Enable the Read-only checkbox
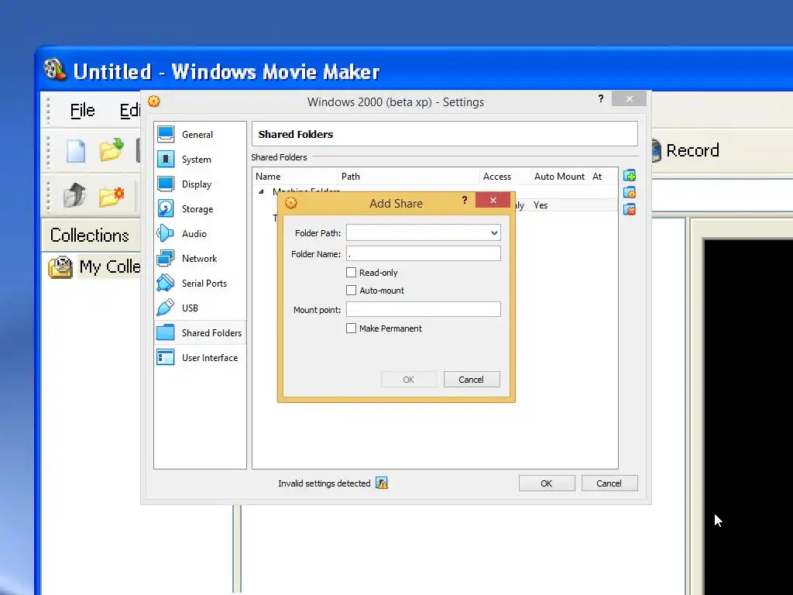The width and height of the screenshot is (793, 595). pos(351,272)
